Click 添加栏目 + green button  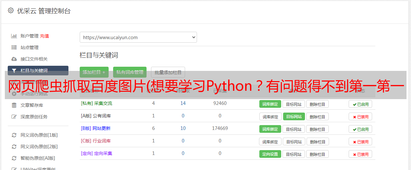(x=94, y=72)
